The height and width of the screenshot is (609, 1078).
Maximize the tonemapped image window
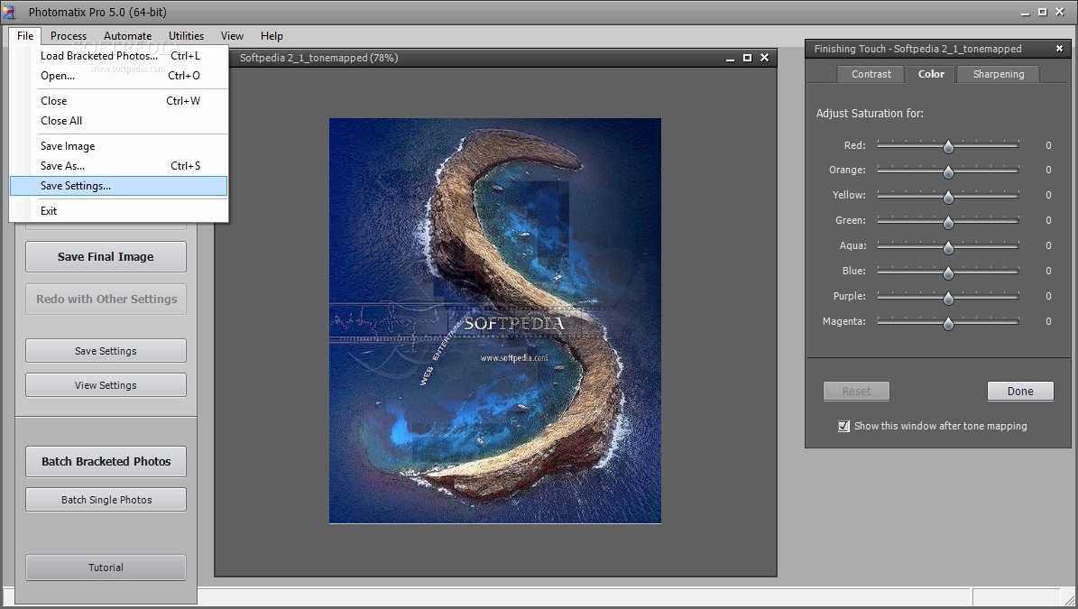coord(747,59)
